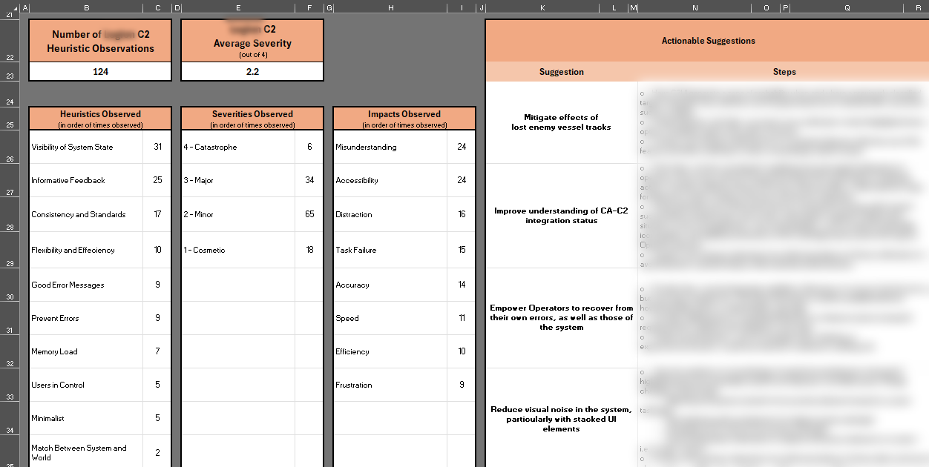
Task: Select row 33 header
Action: click(x=10, y=385)
